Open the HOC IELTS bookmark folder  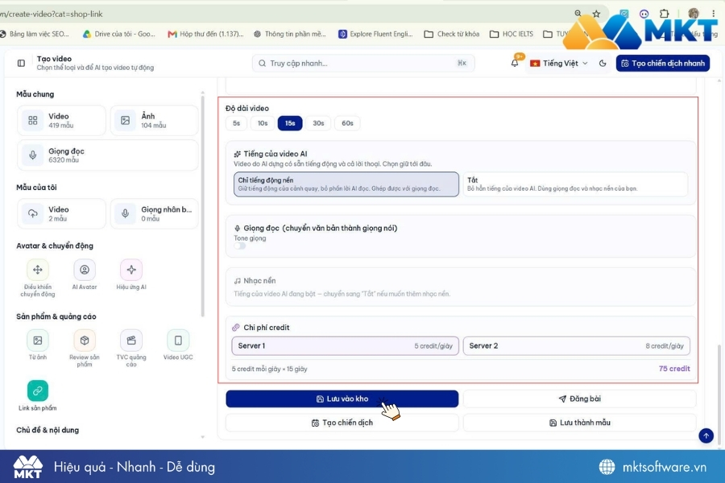click(x=512, y=34)
